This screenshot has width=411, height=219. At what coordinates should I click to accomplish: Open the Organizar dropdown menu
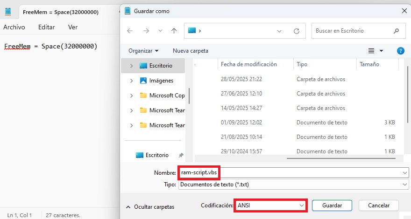143,50
